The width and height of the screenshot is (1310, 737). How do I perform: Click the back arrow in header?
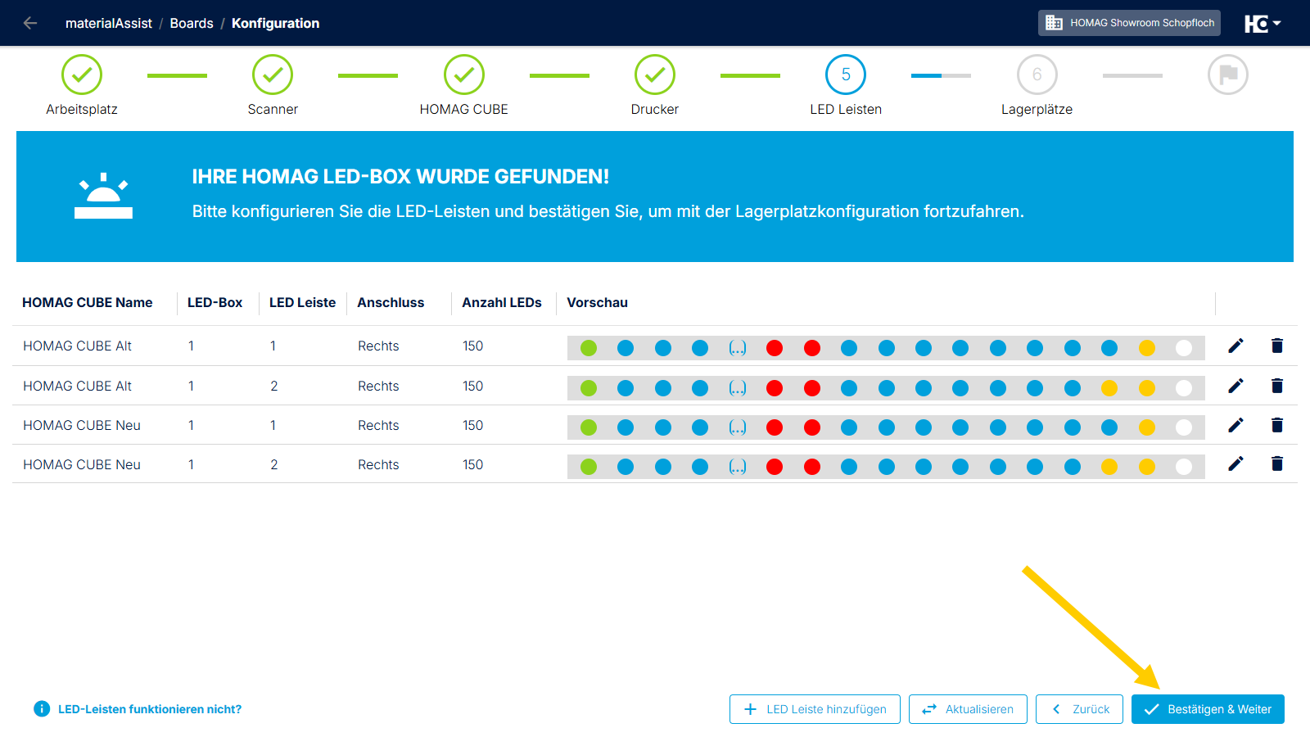(30, 23)
